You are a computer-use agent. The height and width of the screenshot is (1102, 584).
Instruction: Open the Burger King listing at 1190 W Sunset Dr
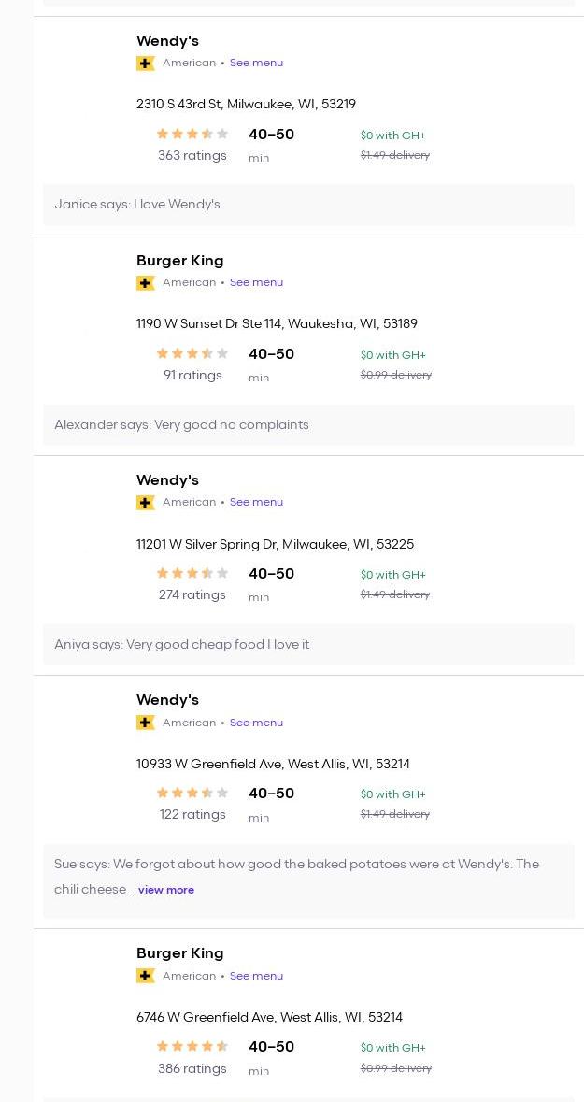pos(179,261)
